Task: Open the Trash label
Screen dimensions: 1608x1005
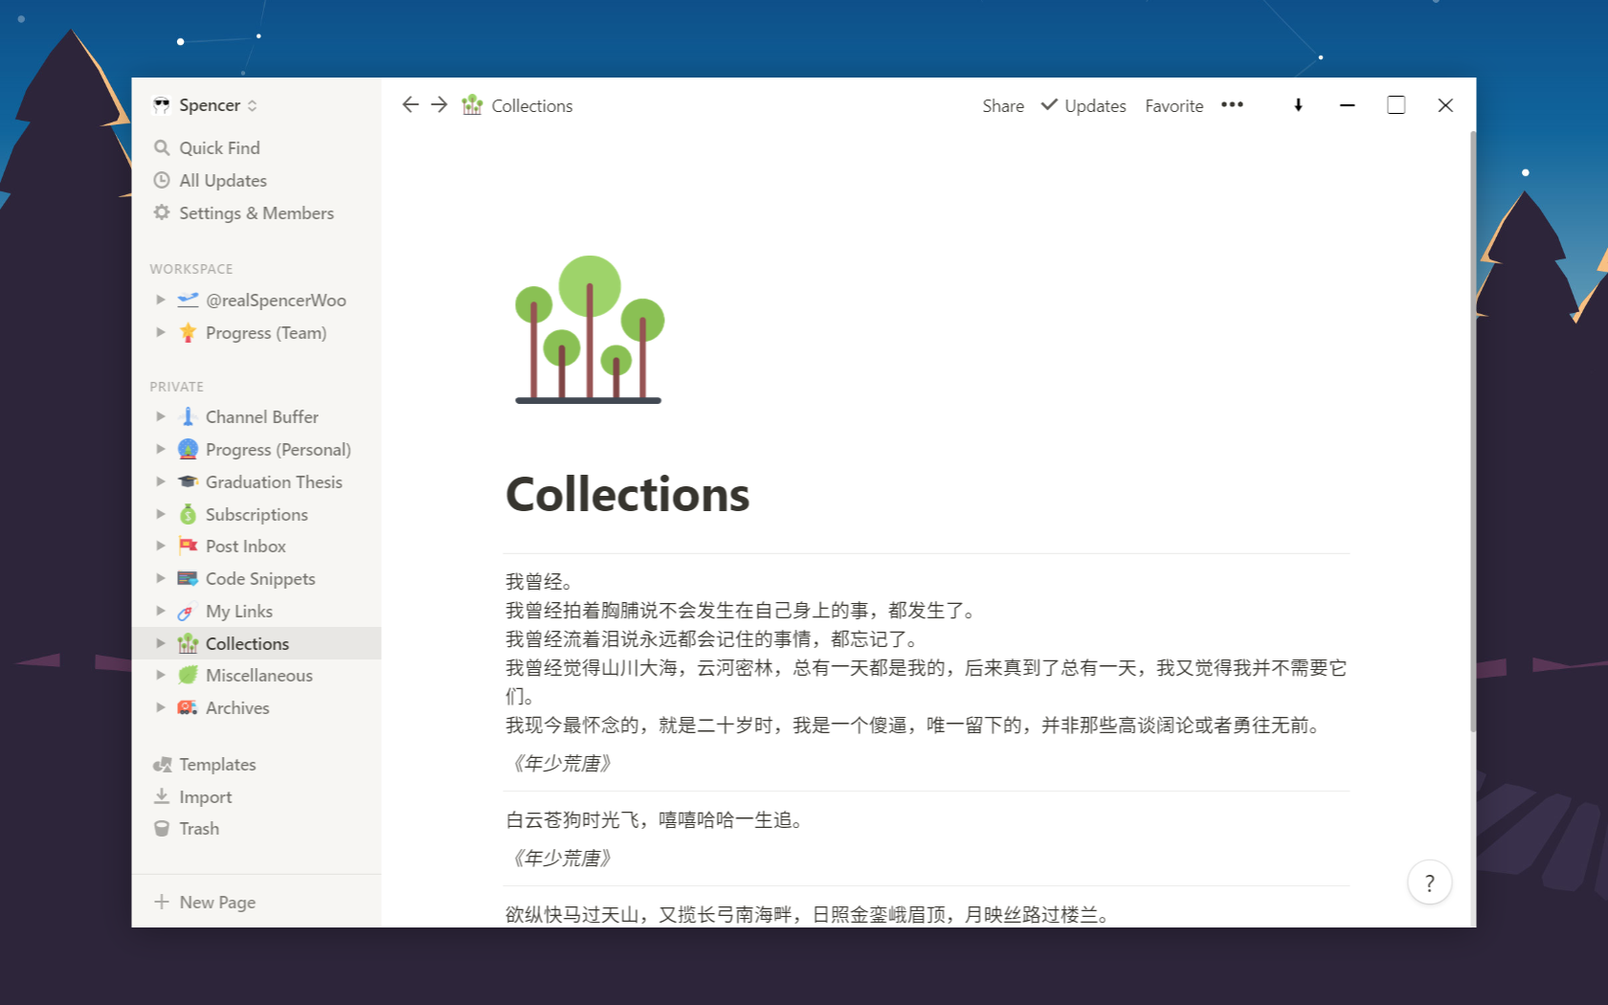Action: pos(199,829)
